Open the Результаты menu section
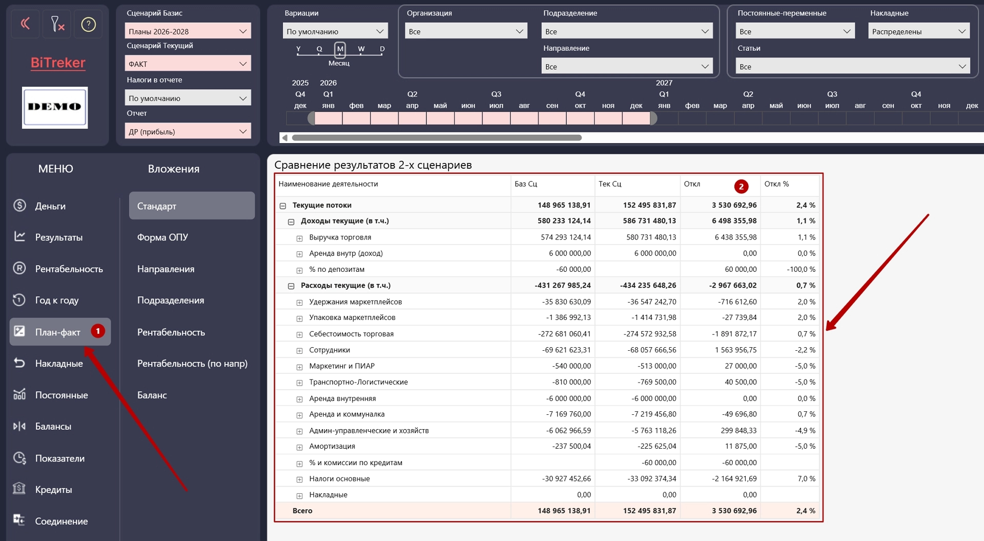Viewport: 984px width, 541px height. coord(60,237)
